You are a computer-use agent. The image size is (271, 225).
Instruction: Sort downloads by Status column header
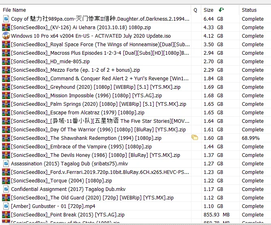[x=249, y=10]
